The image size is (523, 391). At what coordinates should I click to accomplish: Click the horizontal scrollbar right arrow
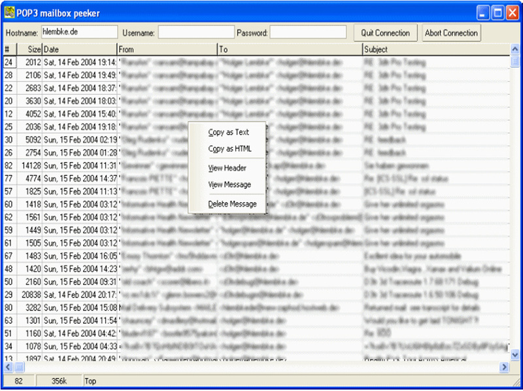pyautogui.click(x=504, y=367)
